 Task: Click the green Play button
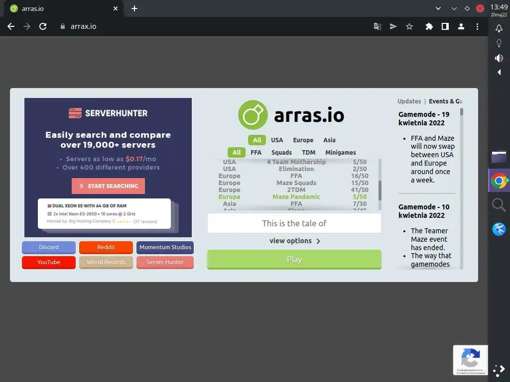(x=294, y=259)
